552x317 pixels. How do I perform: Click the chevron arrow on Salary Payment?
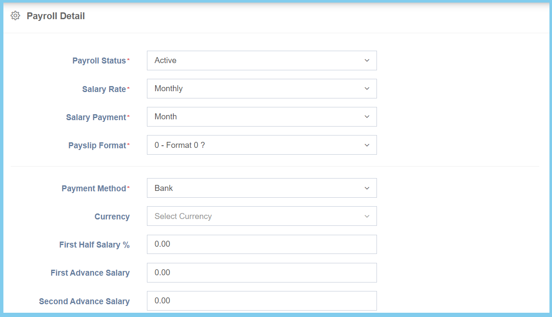click(367, 117)
